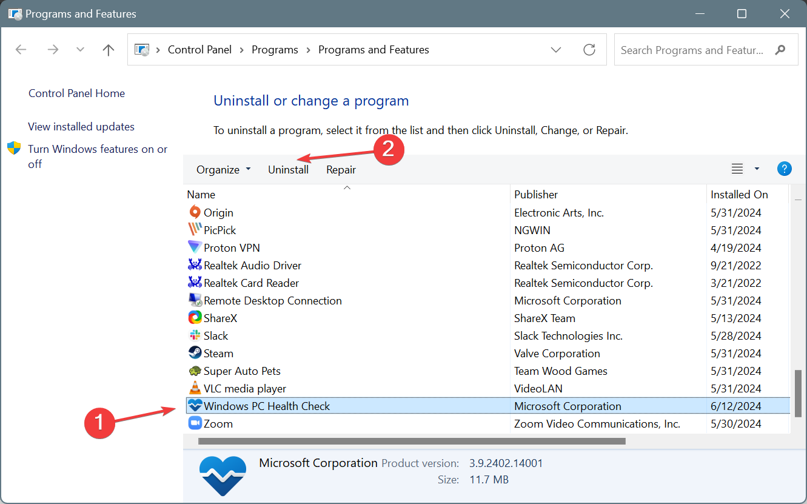Click the Zoom Video Communications, Inc. publisher cell
This screenshot has width=807, height=504.
(x=597, y=423)
